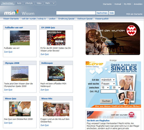This screenshot has width=144, height=130.
Task: Open the EM2008 Quiz thumbnail image
Action: (x=56, y=38)
